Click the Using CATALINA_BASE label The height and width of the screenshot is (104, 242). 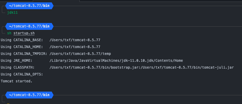pos(22,40)
